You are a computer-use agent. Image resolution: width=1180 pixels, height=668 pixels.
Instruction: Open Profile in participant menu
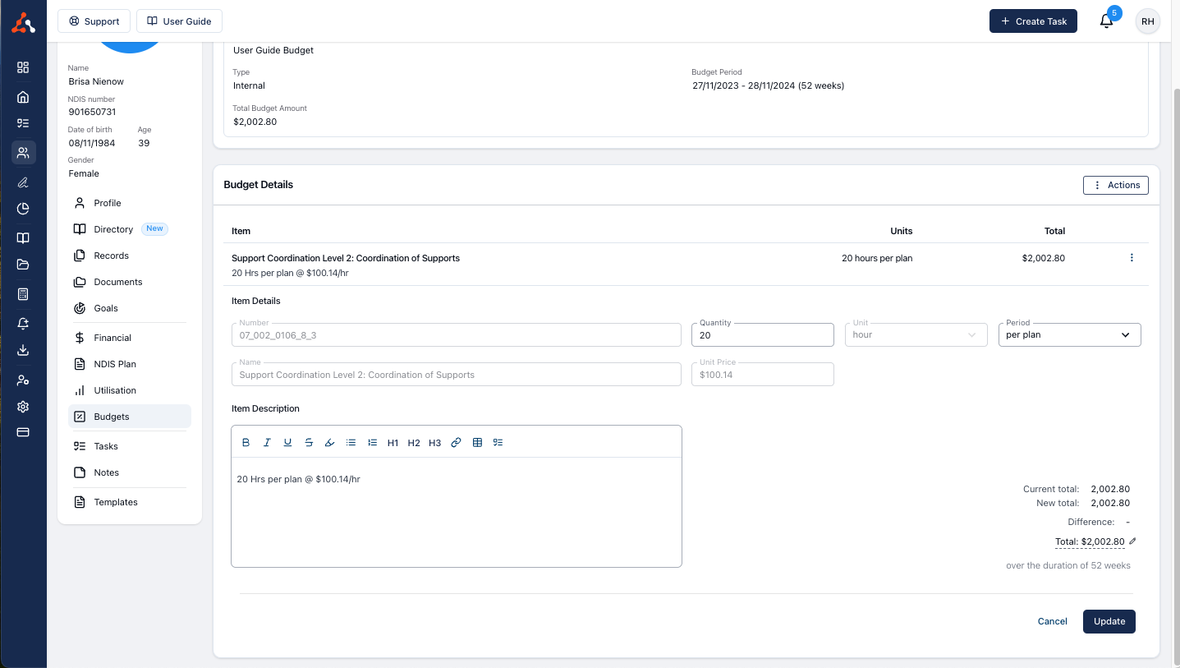(130, 203)
